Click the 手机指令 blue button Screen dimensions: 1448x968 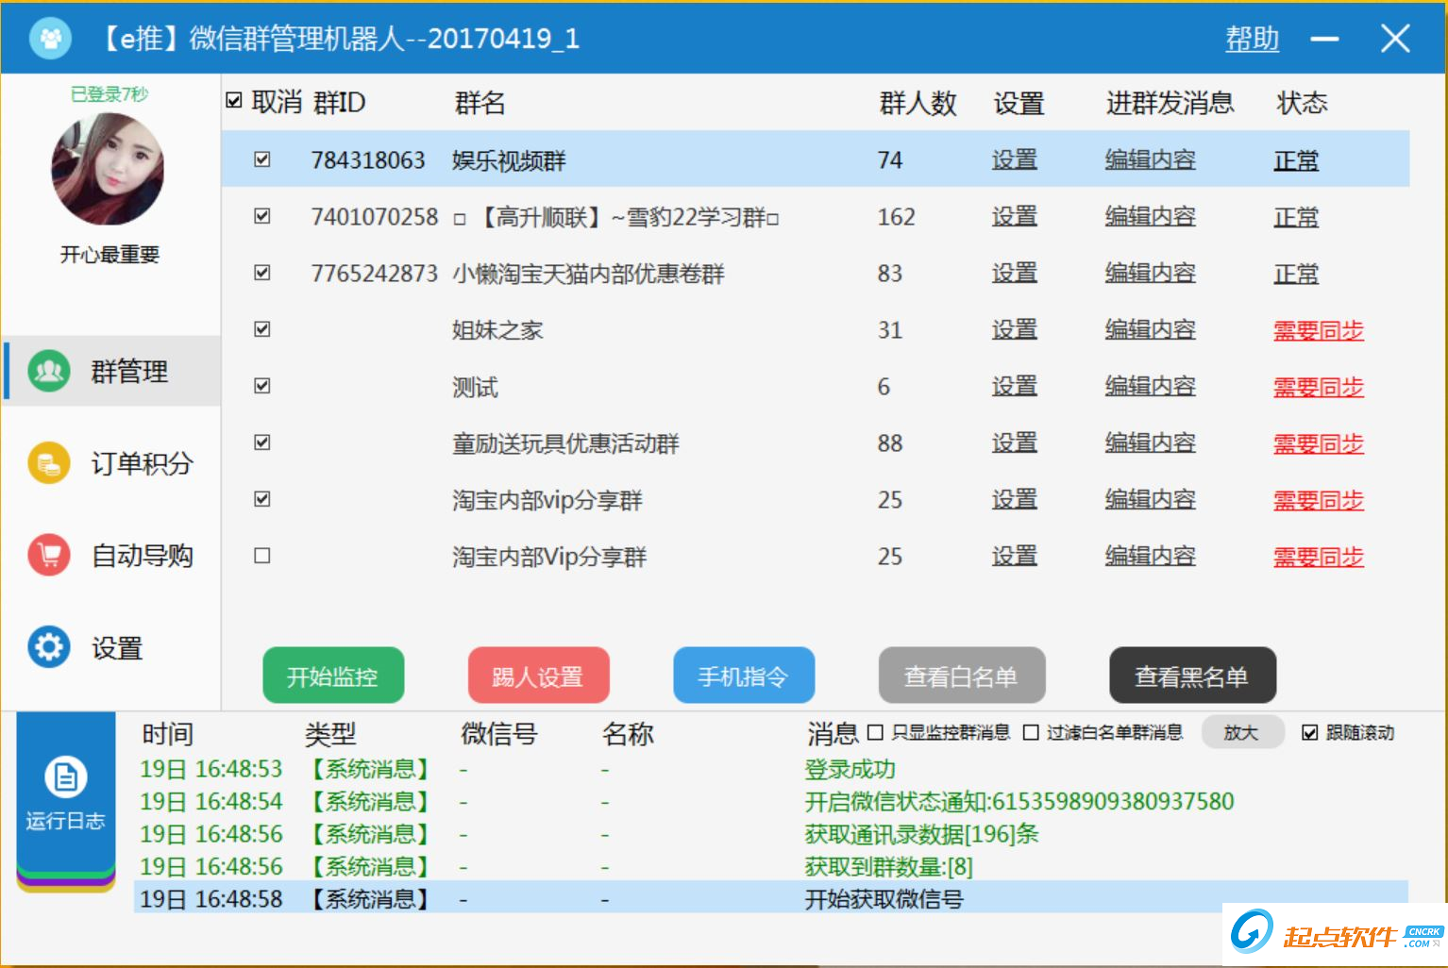(743, 675)
